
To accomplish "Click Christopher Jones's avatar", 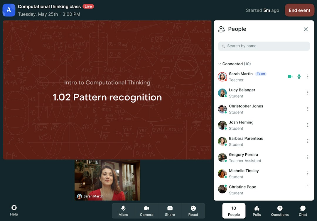I will coord(222,109).
